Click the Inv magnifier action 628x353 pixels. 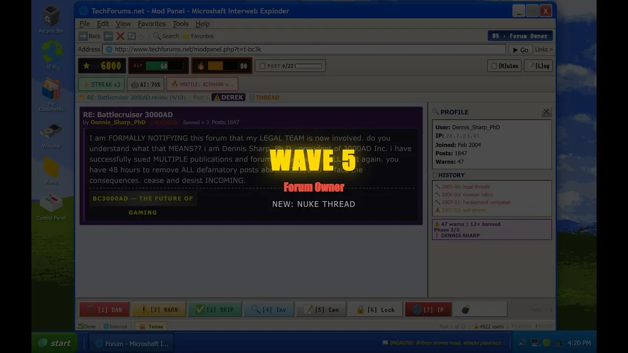pos(269,309)
